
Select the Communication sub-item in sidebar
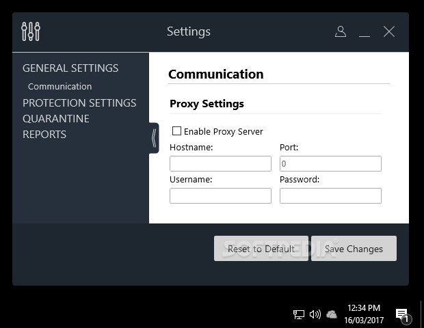pos(59,87)
